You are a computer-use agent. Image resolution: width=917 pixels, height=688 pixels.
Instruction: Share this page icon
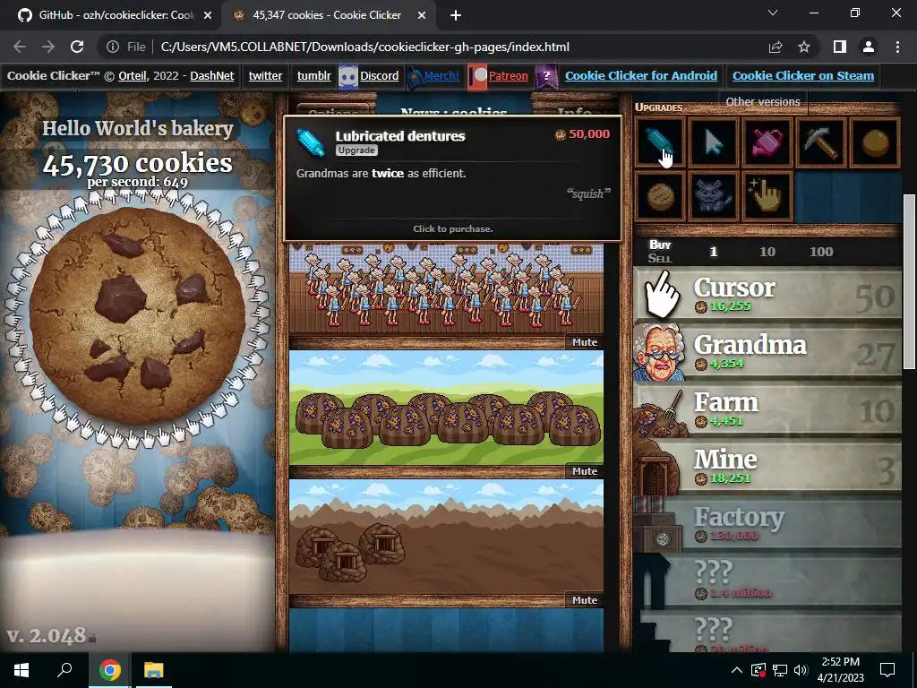(x=776, y=47)
